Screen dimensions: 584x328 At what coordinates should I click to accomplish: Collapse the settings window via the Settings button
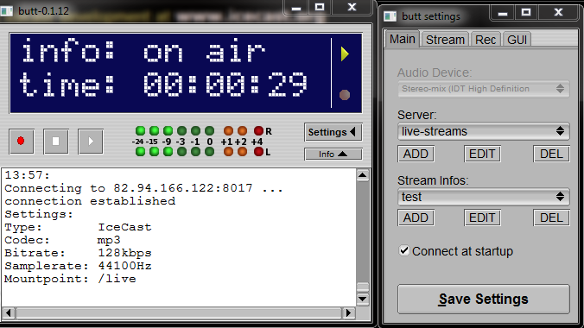333,132
